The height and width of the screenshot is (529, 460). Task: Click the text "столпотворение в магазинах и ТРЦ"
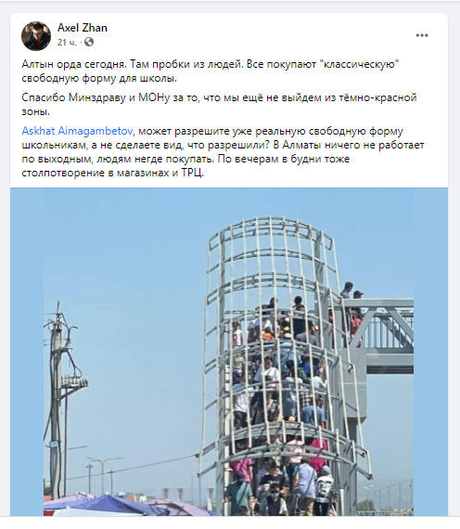pyautogui.click(x=112, y=173)
